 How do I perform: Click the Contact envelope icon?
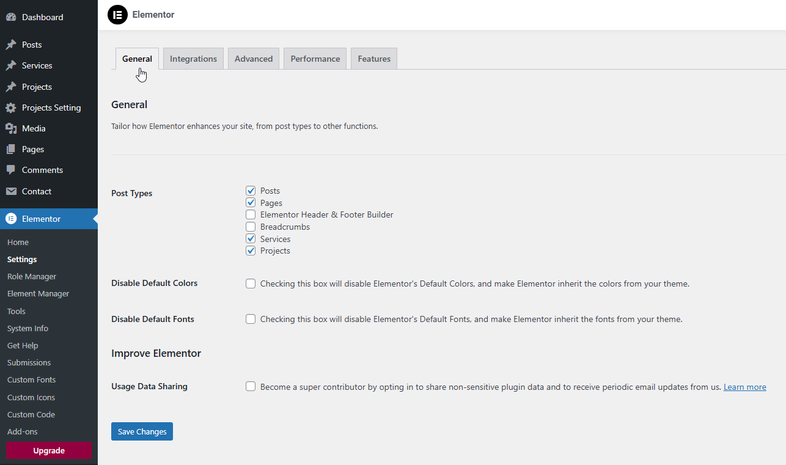(11, 191)
